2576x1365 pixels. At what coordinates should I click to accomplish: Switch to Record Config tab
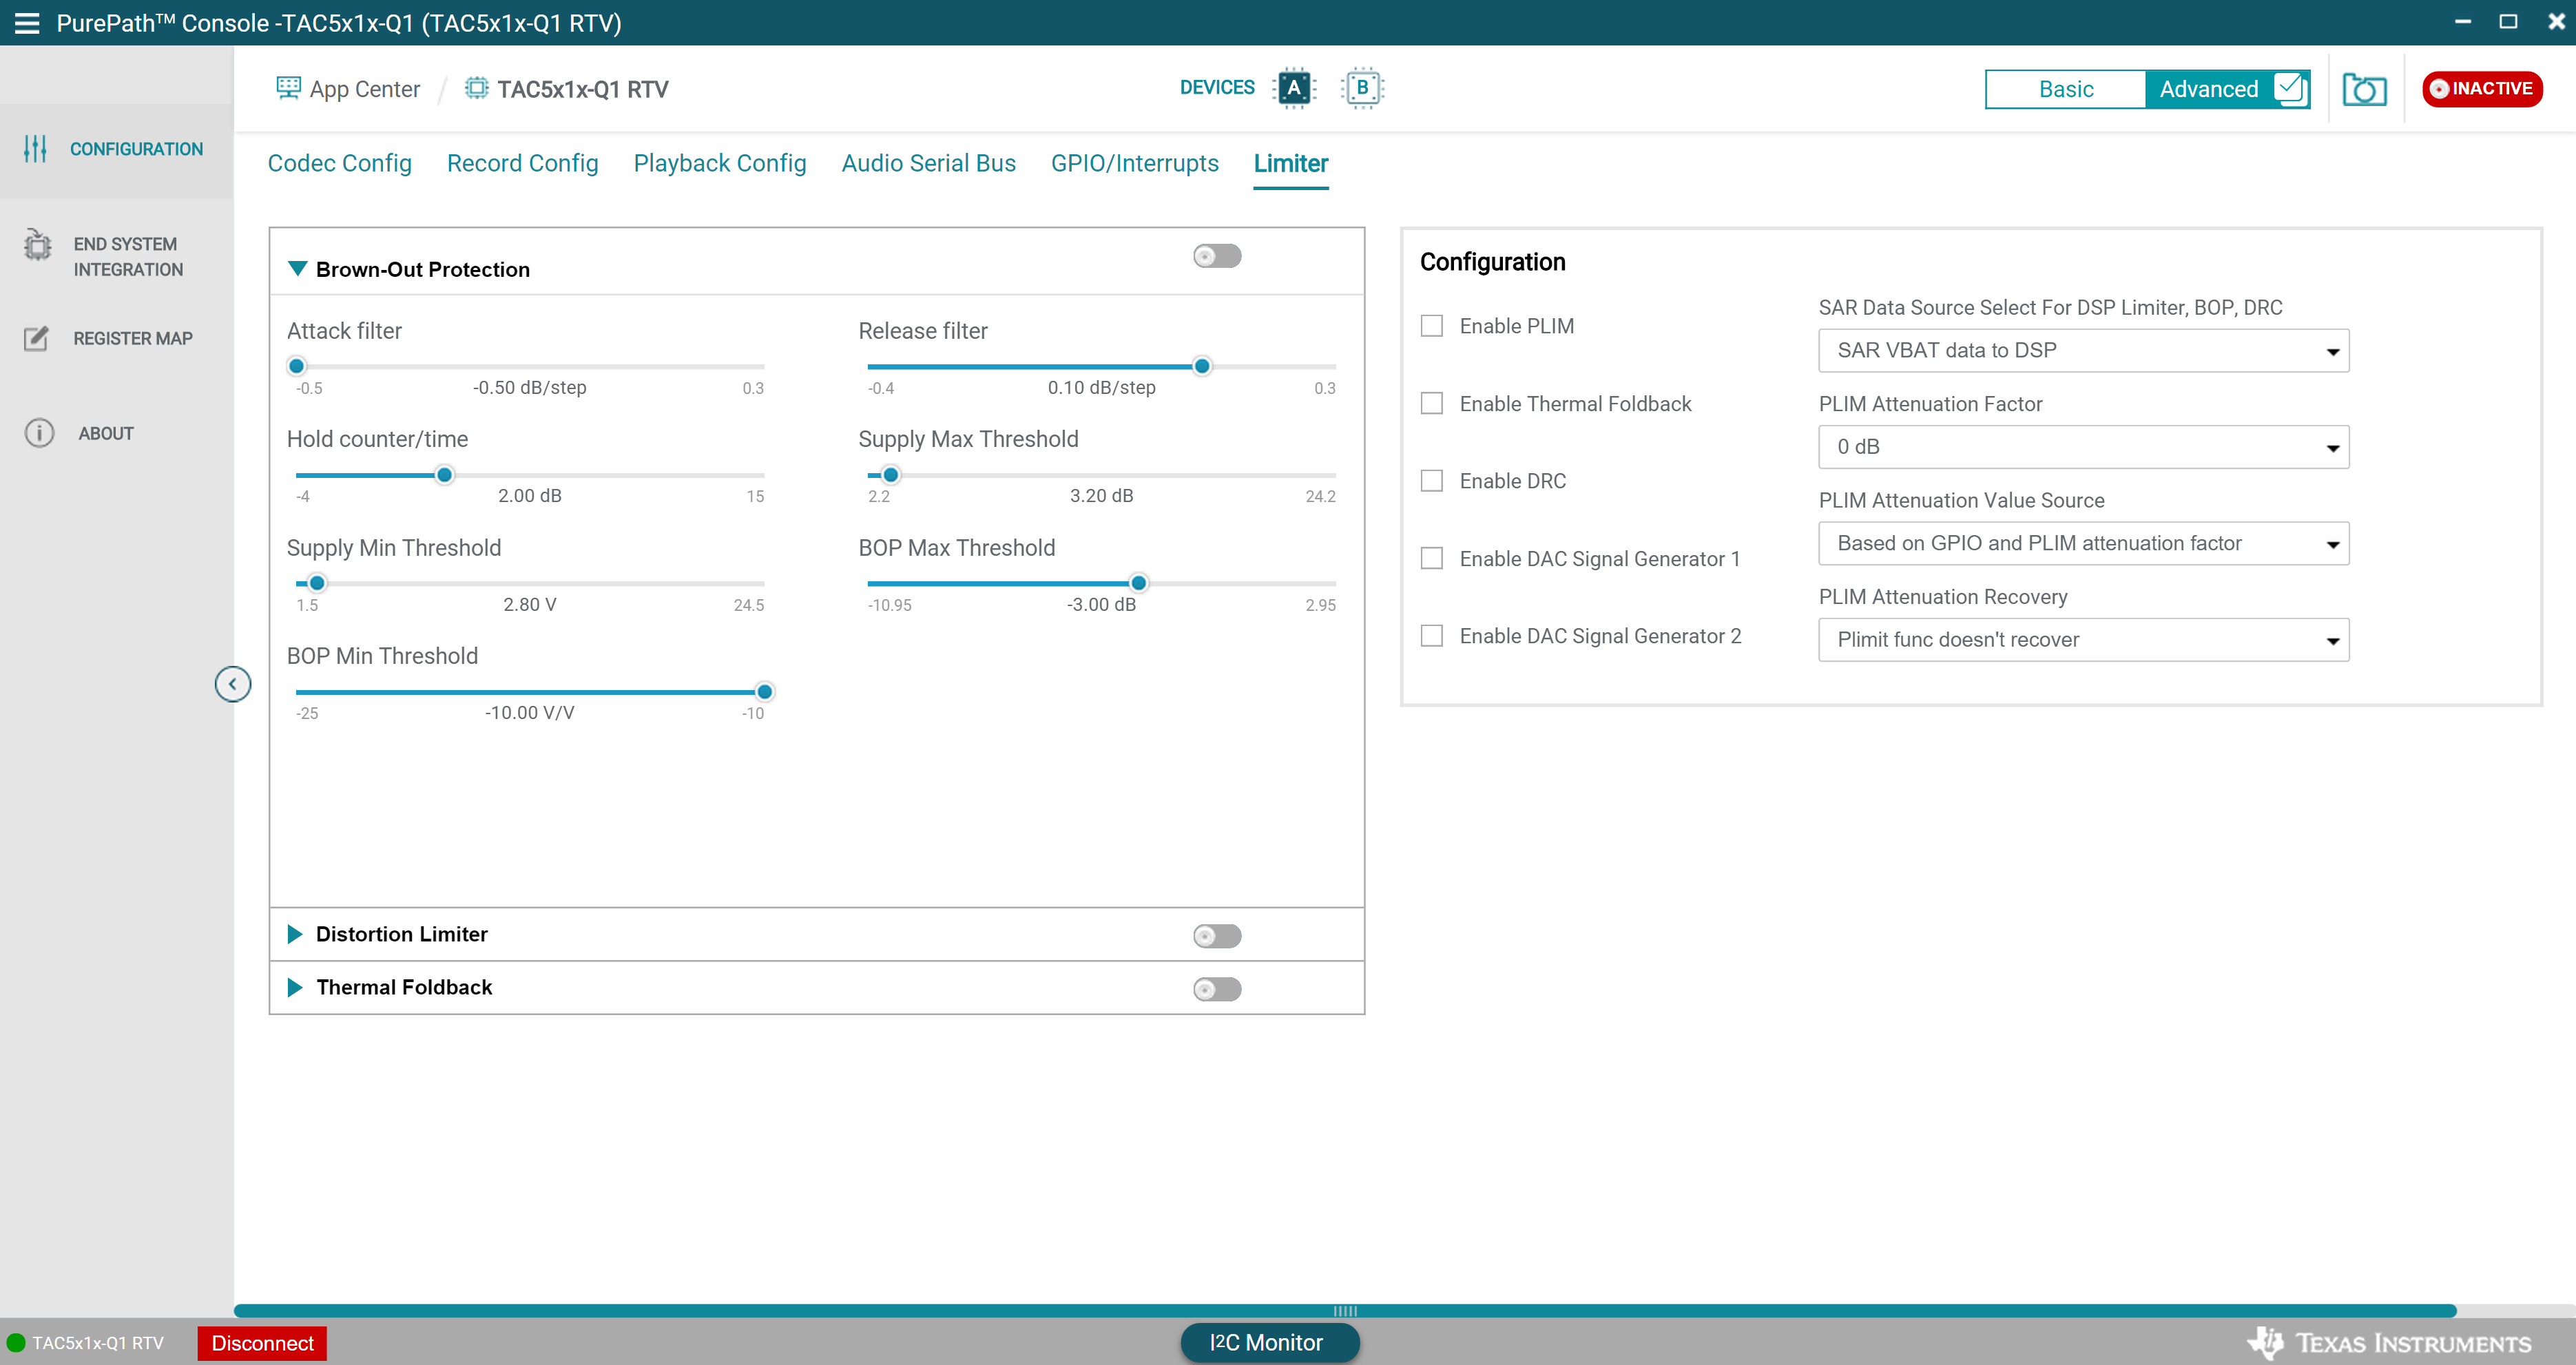[522, 163]
